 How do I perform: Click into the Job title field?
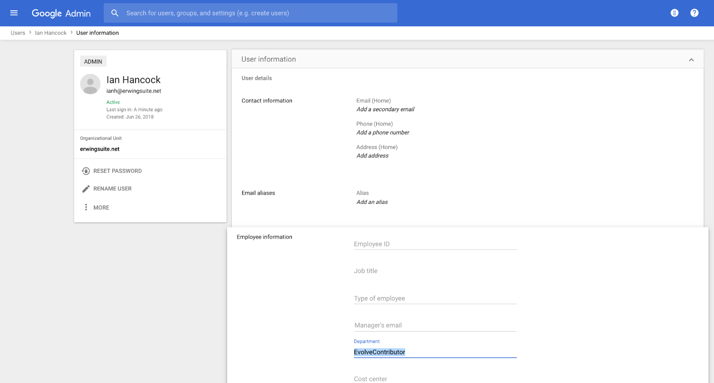coord(435,271)
